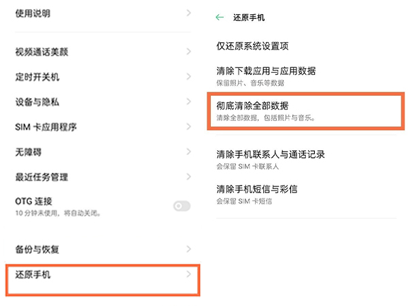This screenshot has width=408, height=306.
Task: Open 备份与恢复 settings entry
Action: coord(37,250)
